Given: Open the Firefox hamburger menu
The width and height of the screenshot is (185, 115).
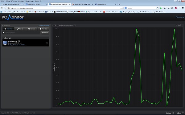Looking at the screenshot, I should 183,8.
